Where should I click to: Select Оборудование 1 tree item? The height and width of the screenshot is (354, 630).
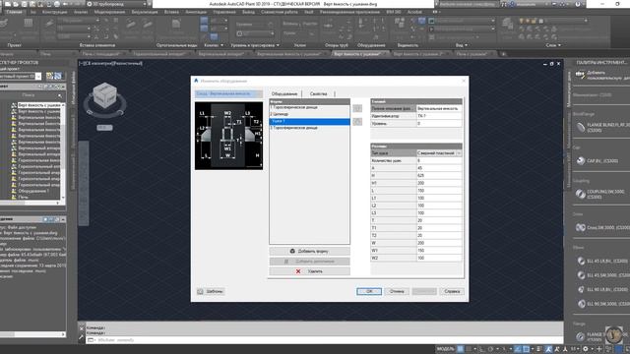(x=32, y=191)
